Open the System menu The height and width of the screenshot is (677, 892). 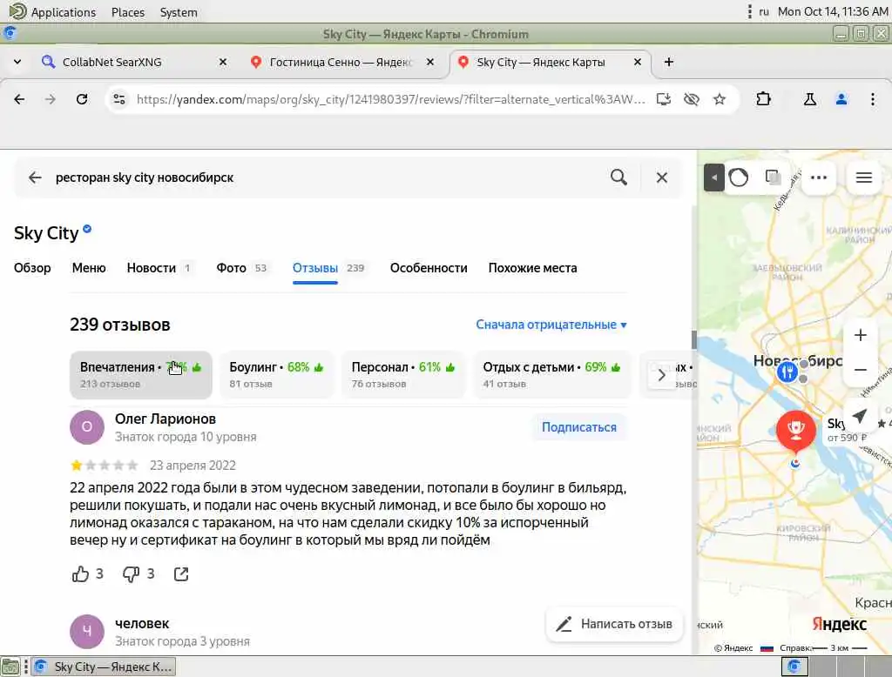(x=179, y=12)
